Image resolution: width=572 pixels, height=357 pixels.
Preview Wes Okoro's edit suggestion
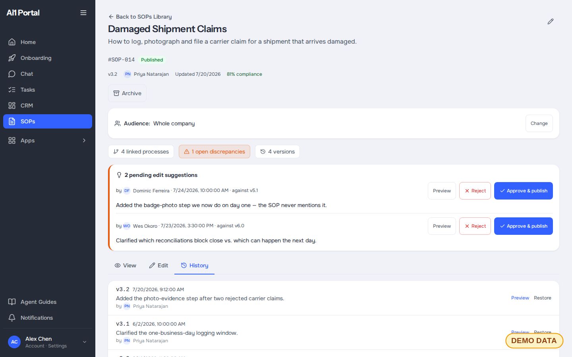(x=442, y=226)
